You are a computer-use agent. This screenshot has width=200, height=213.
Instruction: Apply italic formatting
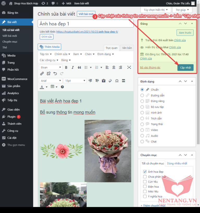tap(73, 67)
